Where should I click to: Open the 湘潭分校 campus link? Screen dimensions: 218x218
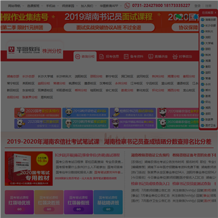coord(173,76)
